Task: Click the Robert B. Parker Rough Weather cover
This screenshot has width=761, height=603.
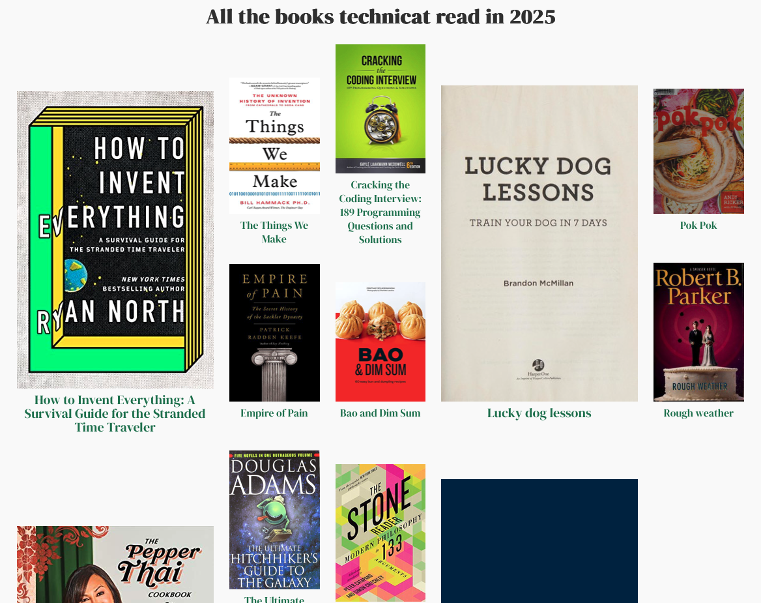Action: tap(698, 332)
